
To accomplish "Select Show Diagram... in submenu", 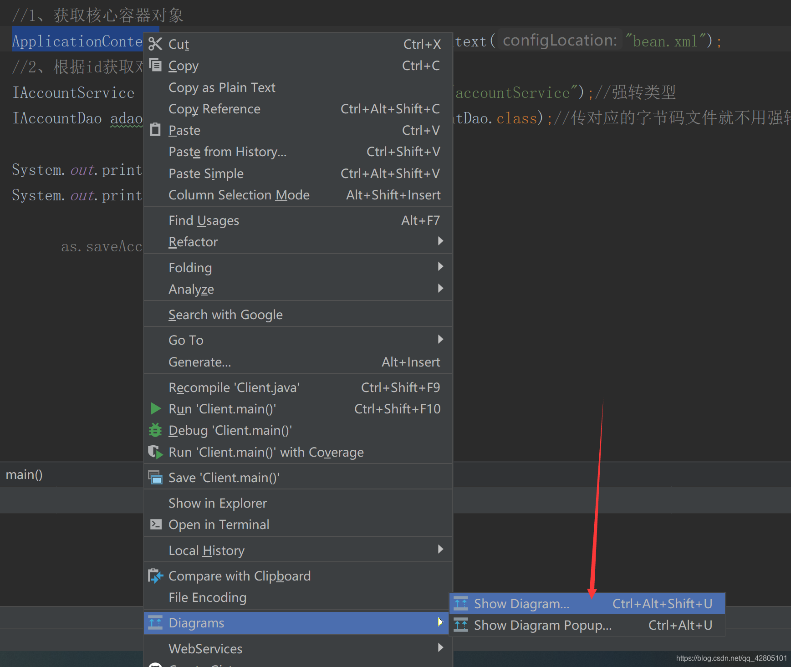I will point(587,604).
